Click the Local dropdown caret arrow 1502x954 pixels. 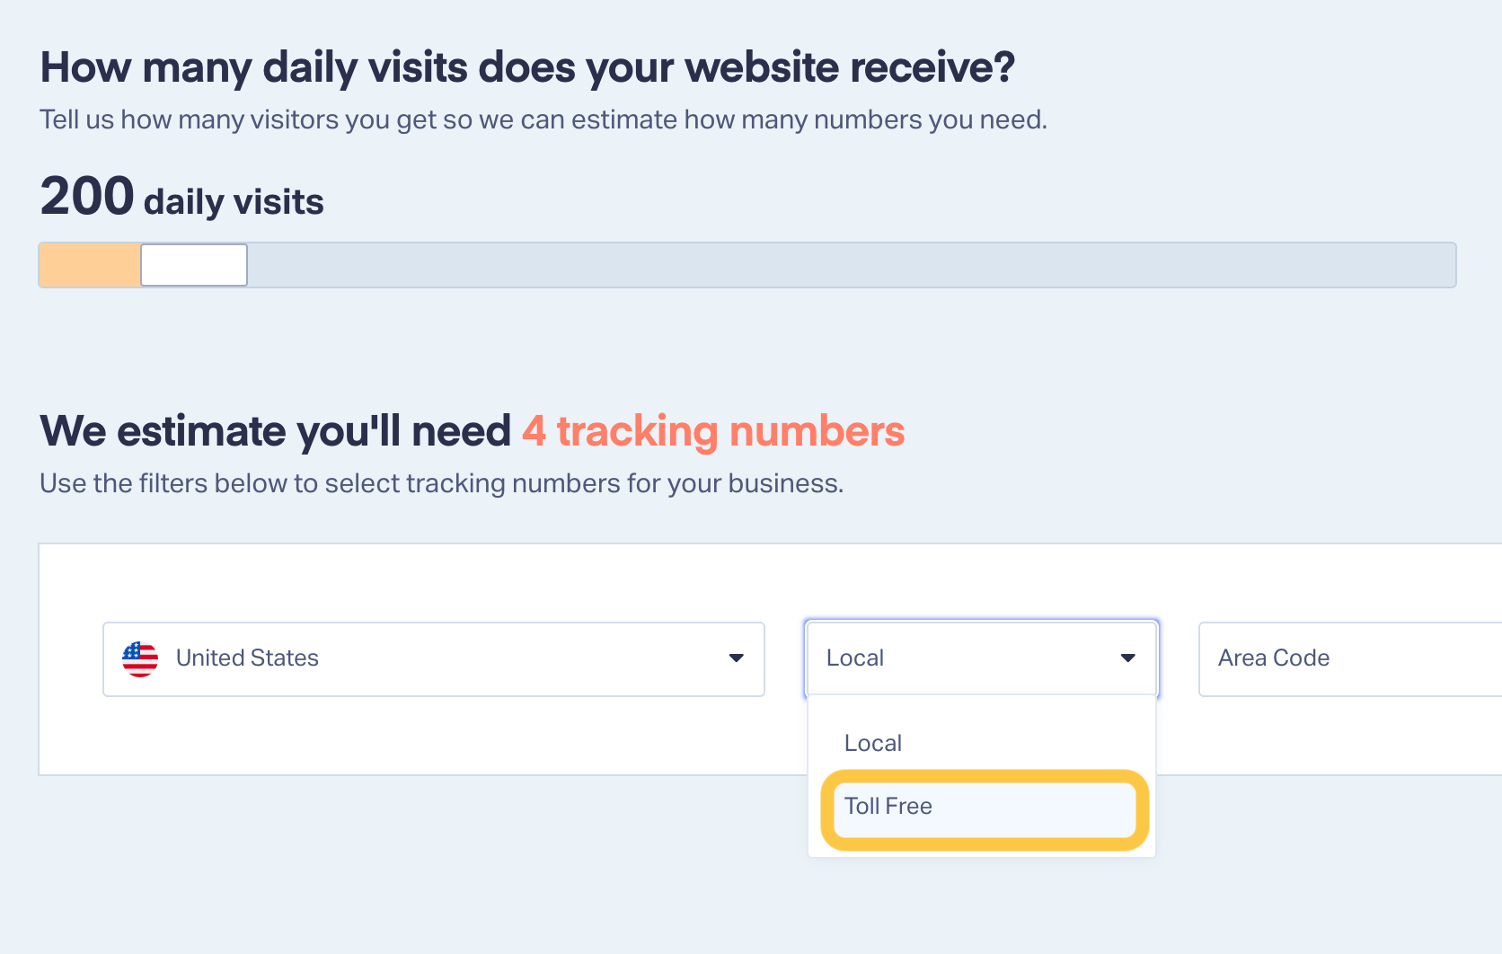pyautogui.click(x=1128, y=658)
